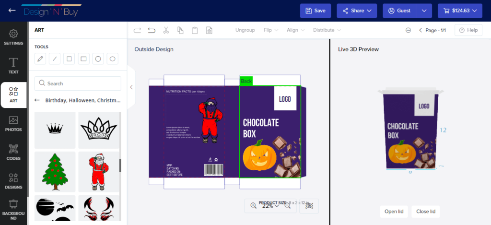Click the more options ellipsis icon

point(408,30)
